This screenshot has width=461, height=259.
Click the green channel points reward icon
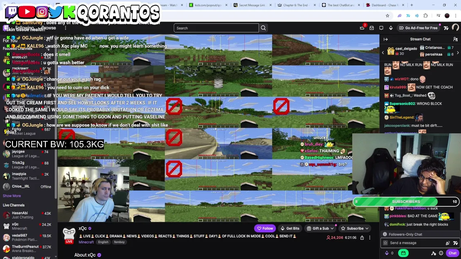[403, 253]
